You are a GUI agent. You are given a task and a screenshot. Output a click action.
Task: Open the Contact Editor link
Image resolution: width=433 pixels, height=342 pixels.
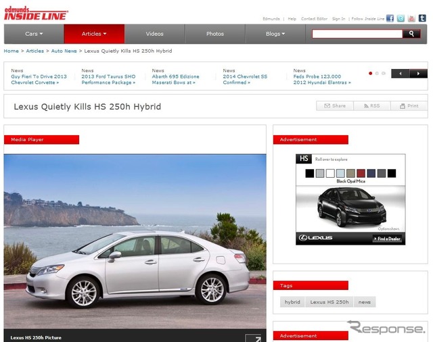point(314,19)
